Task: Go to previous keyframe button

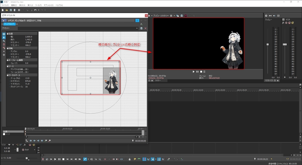Action: 34,141
